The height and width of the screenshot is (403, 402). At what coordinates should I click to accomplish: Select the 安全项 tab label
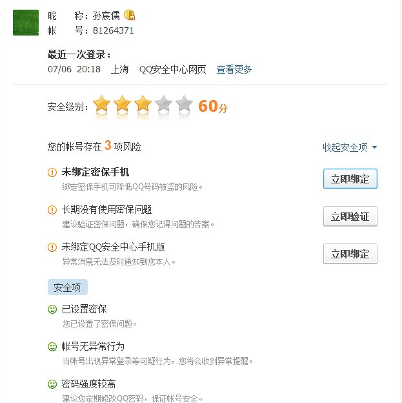click(68, 287)
